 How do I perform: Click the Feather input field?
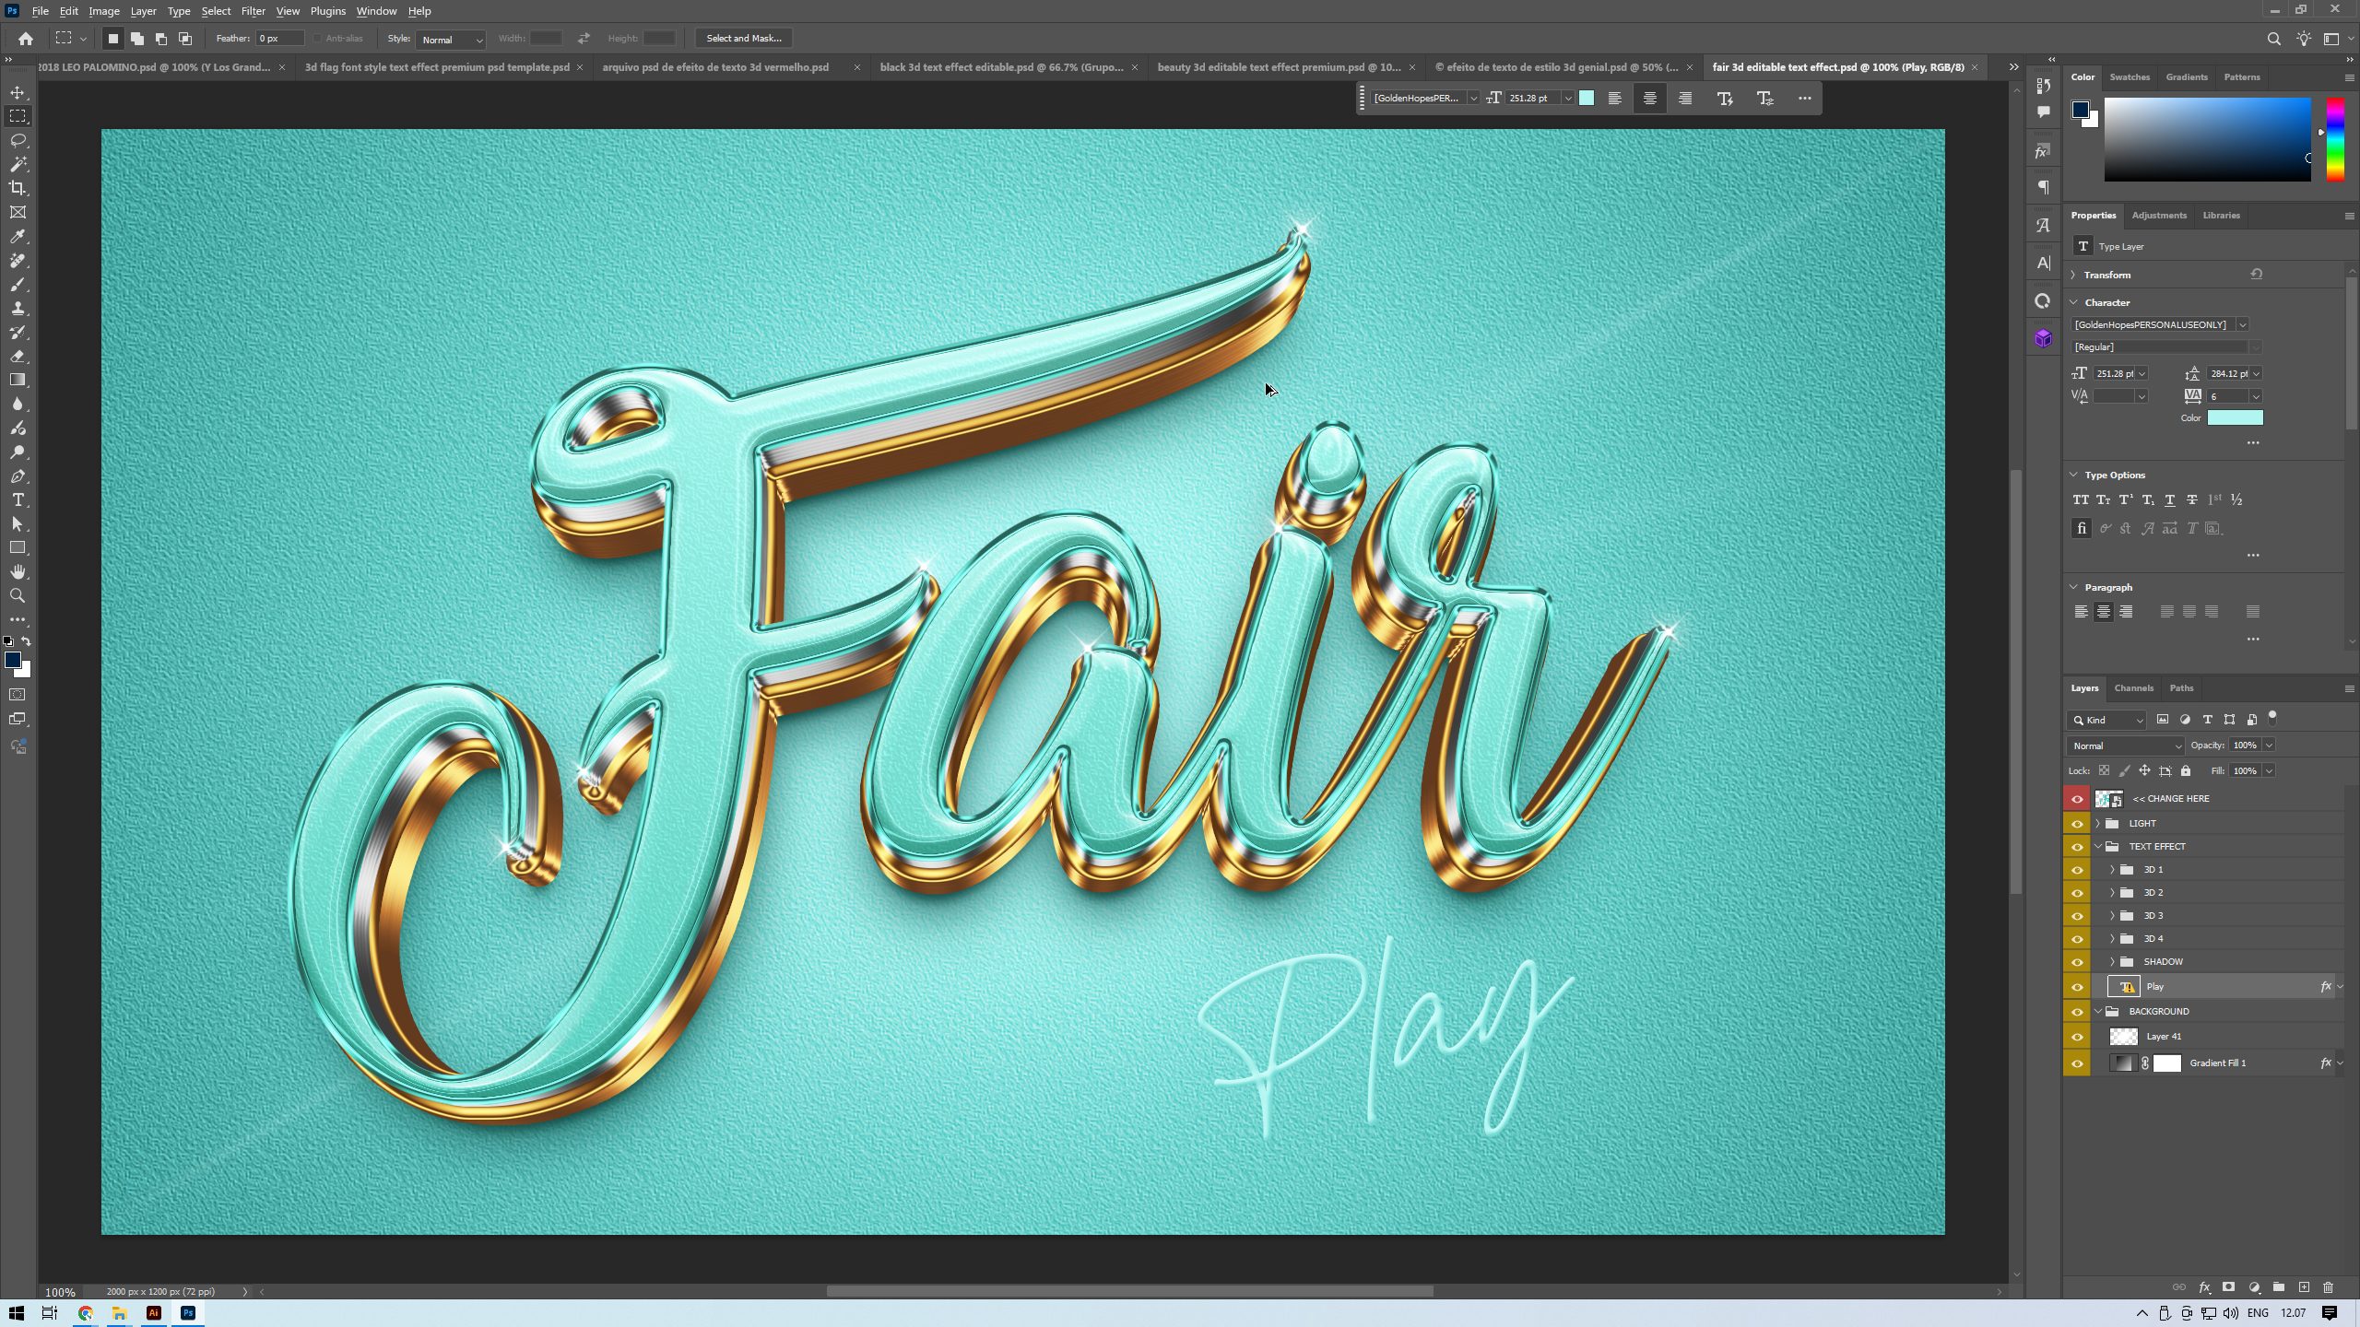pyautogui.click(x=279, y=38)
